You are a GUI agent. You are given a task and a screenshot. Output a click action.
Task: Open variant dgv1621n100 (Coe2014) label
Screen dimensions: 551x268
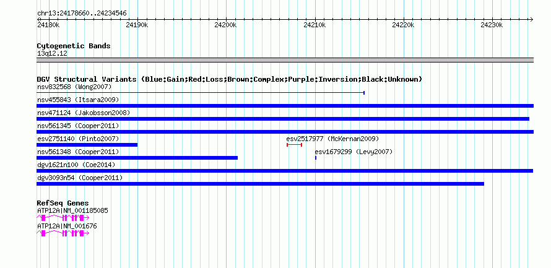(x=76, y=165)
